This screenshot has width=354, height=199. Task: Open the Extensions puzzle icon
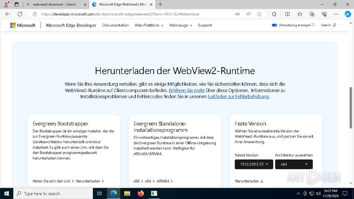tap(274, 14)
